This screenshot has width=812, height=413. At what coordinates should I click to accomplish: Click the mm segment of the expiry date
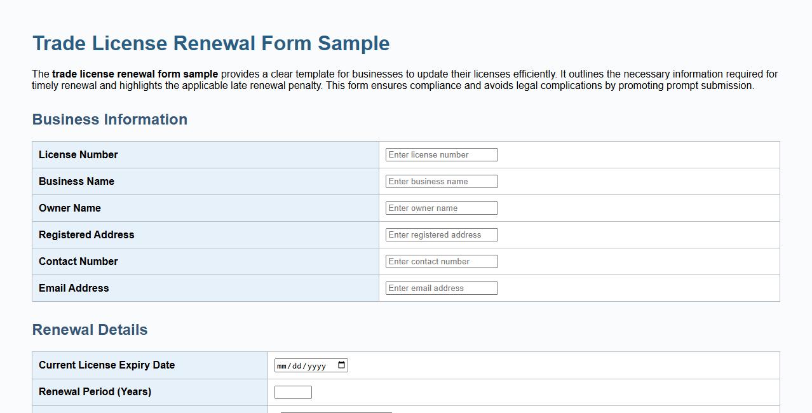[x=282, y=365]
